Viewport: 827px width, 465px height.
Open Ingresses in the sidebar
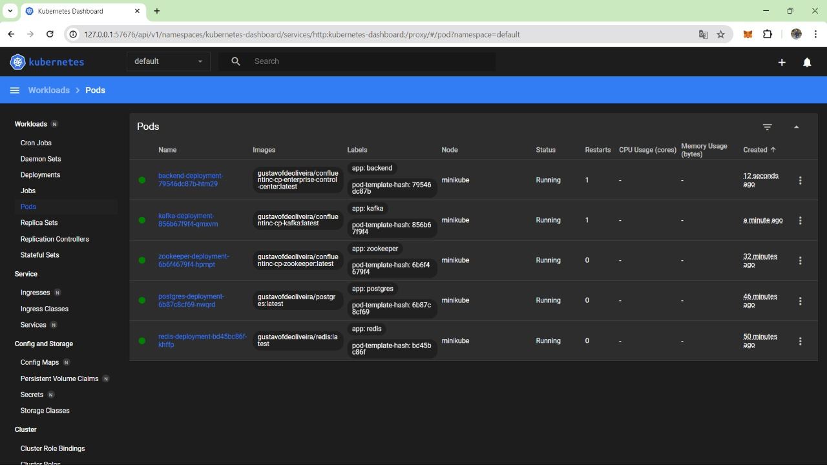[x=35, y=293]
